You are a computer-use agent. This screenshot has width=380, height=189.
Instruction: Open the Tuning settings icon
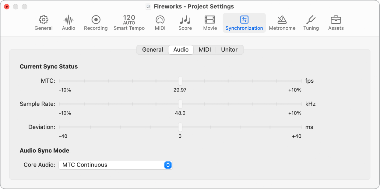tap(311, 23)
